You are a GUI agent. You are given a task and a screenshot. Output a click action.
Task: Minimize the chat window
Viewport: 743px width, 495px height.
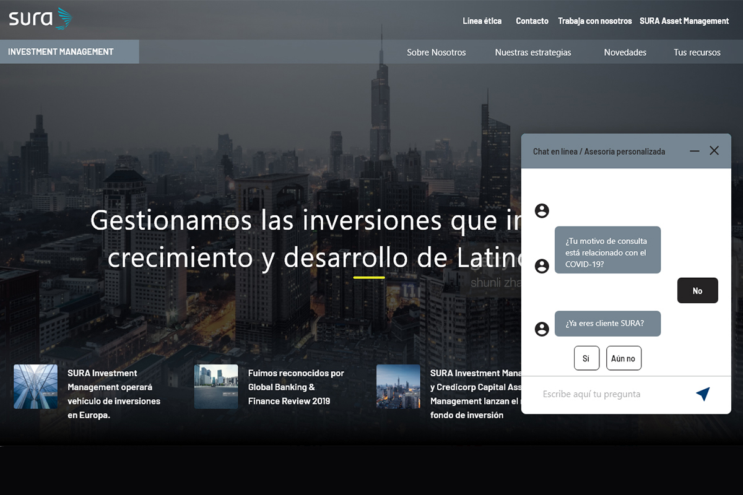[695, 151]
